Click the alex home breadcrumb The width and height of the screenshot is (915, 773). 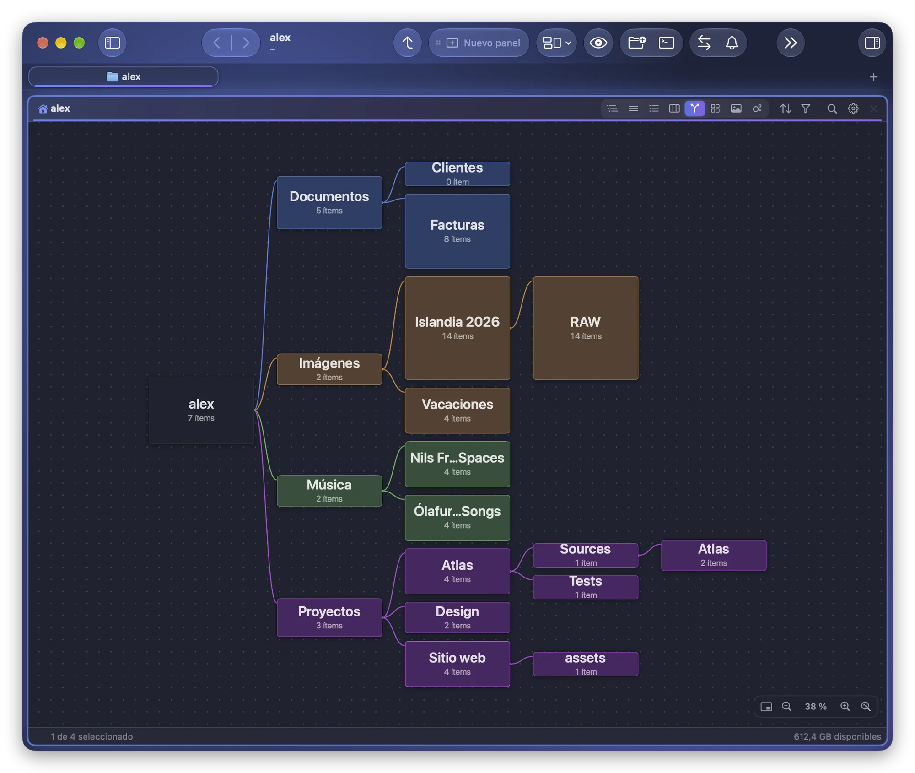54,108
